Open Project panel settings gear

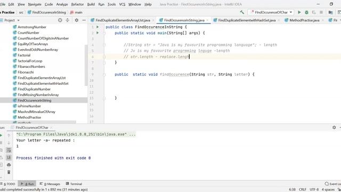(77, 20)
